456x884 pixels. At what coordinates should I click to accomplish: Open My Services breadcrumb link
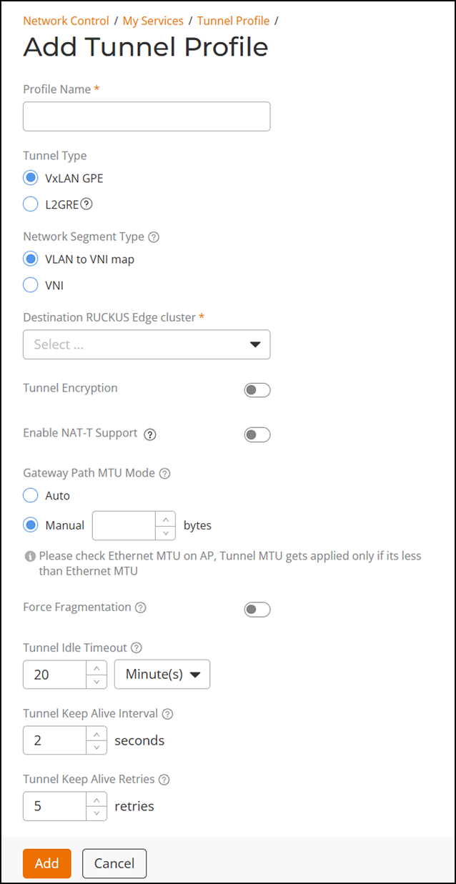153,21
